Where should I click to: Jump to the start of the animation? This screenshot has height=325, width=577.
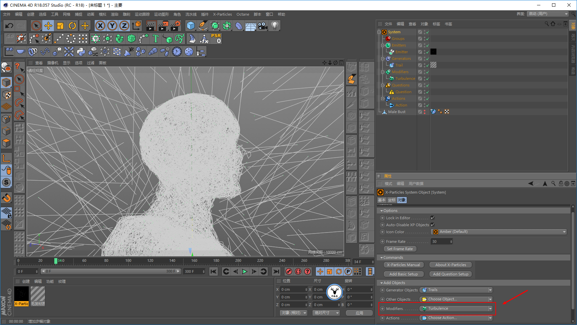pyautogui.click(x=214, y=271)
